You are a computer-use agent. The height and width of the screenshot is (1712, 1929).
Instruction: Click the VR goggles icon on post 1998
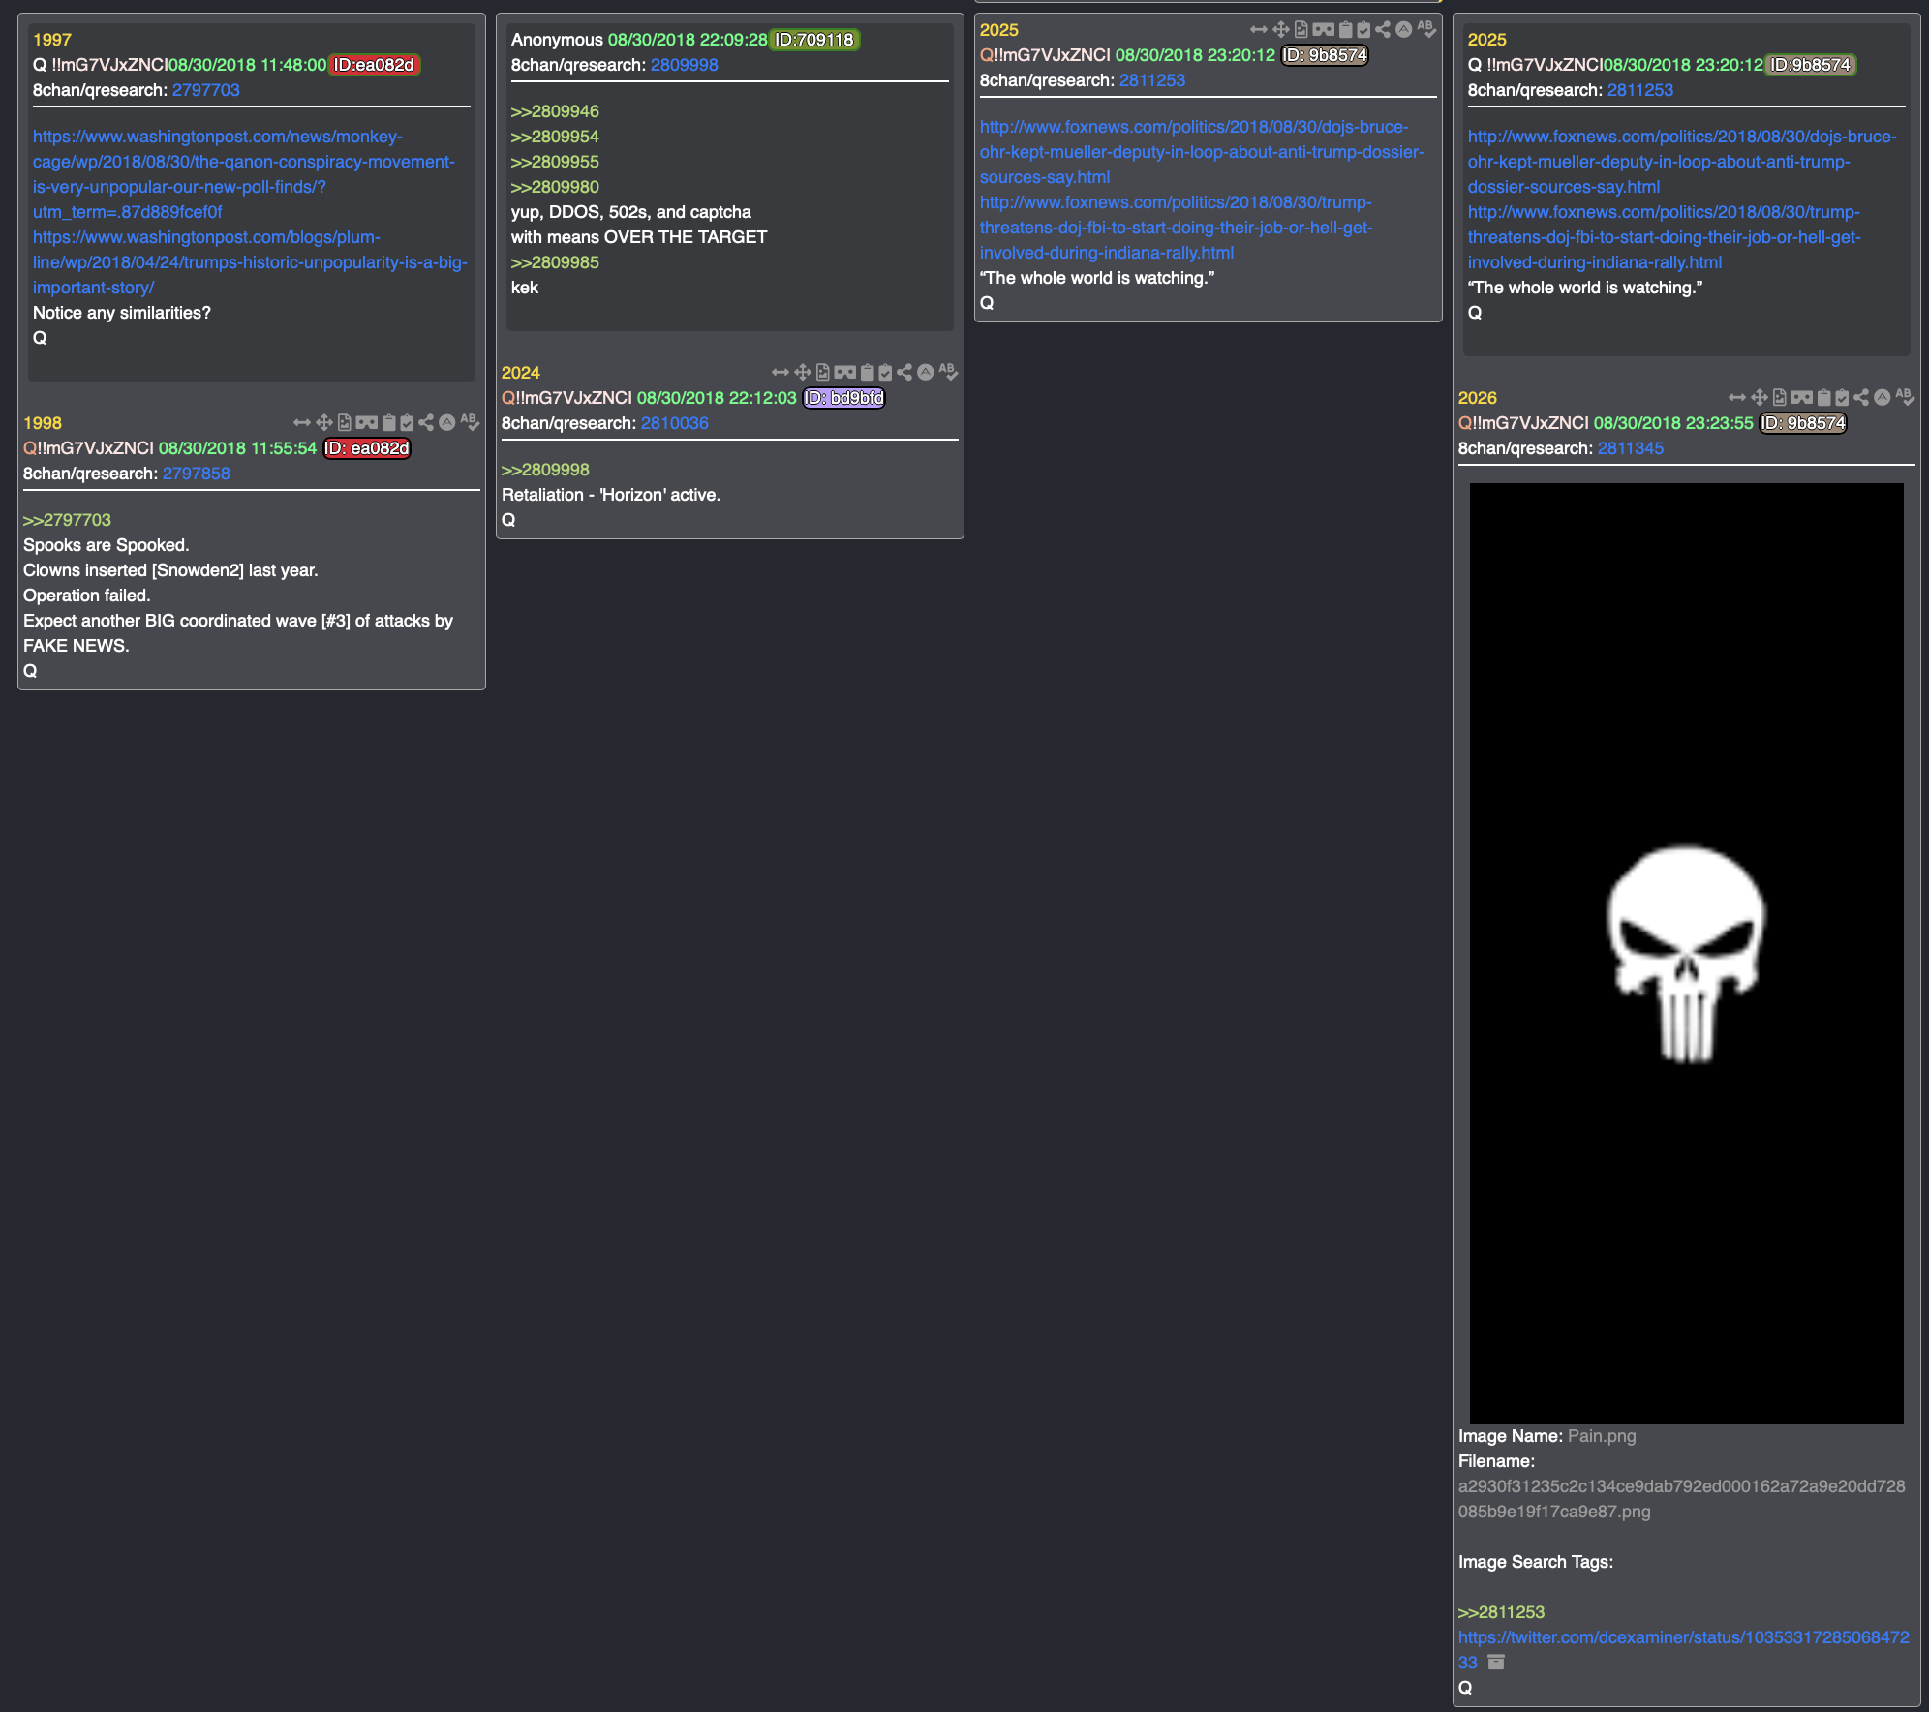367,423
